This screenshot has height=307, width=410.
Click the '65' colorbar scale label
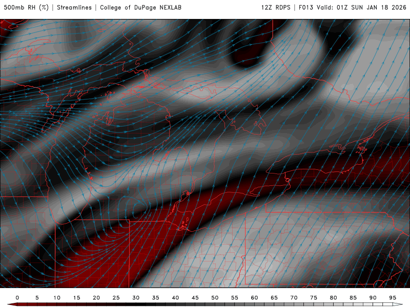coord(274,298)
